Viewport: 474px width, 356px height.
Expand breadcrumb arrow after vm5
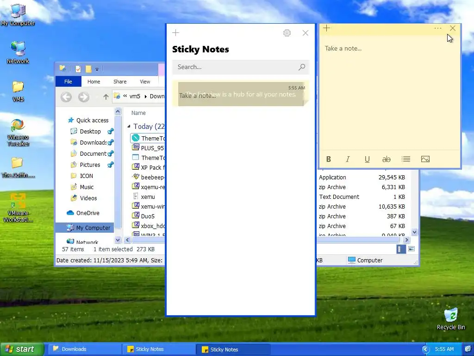coord(145,96)
